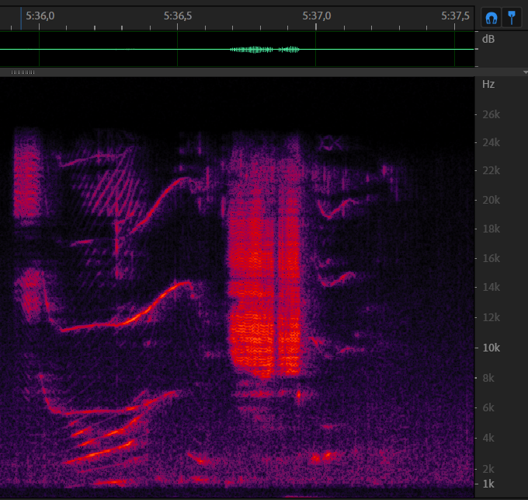
Task: Click the 16k frequency label
Action: click(491, 258)
